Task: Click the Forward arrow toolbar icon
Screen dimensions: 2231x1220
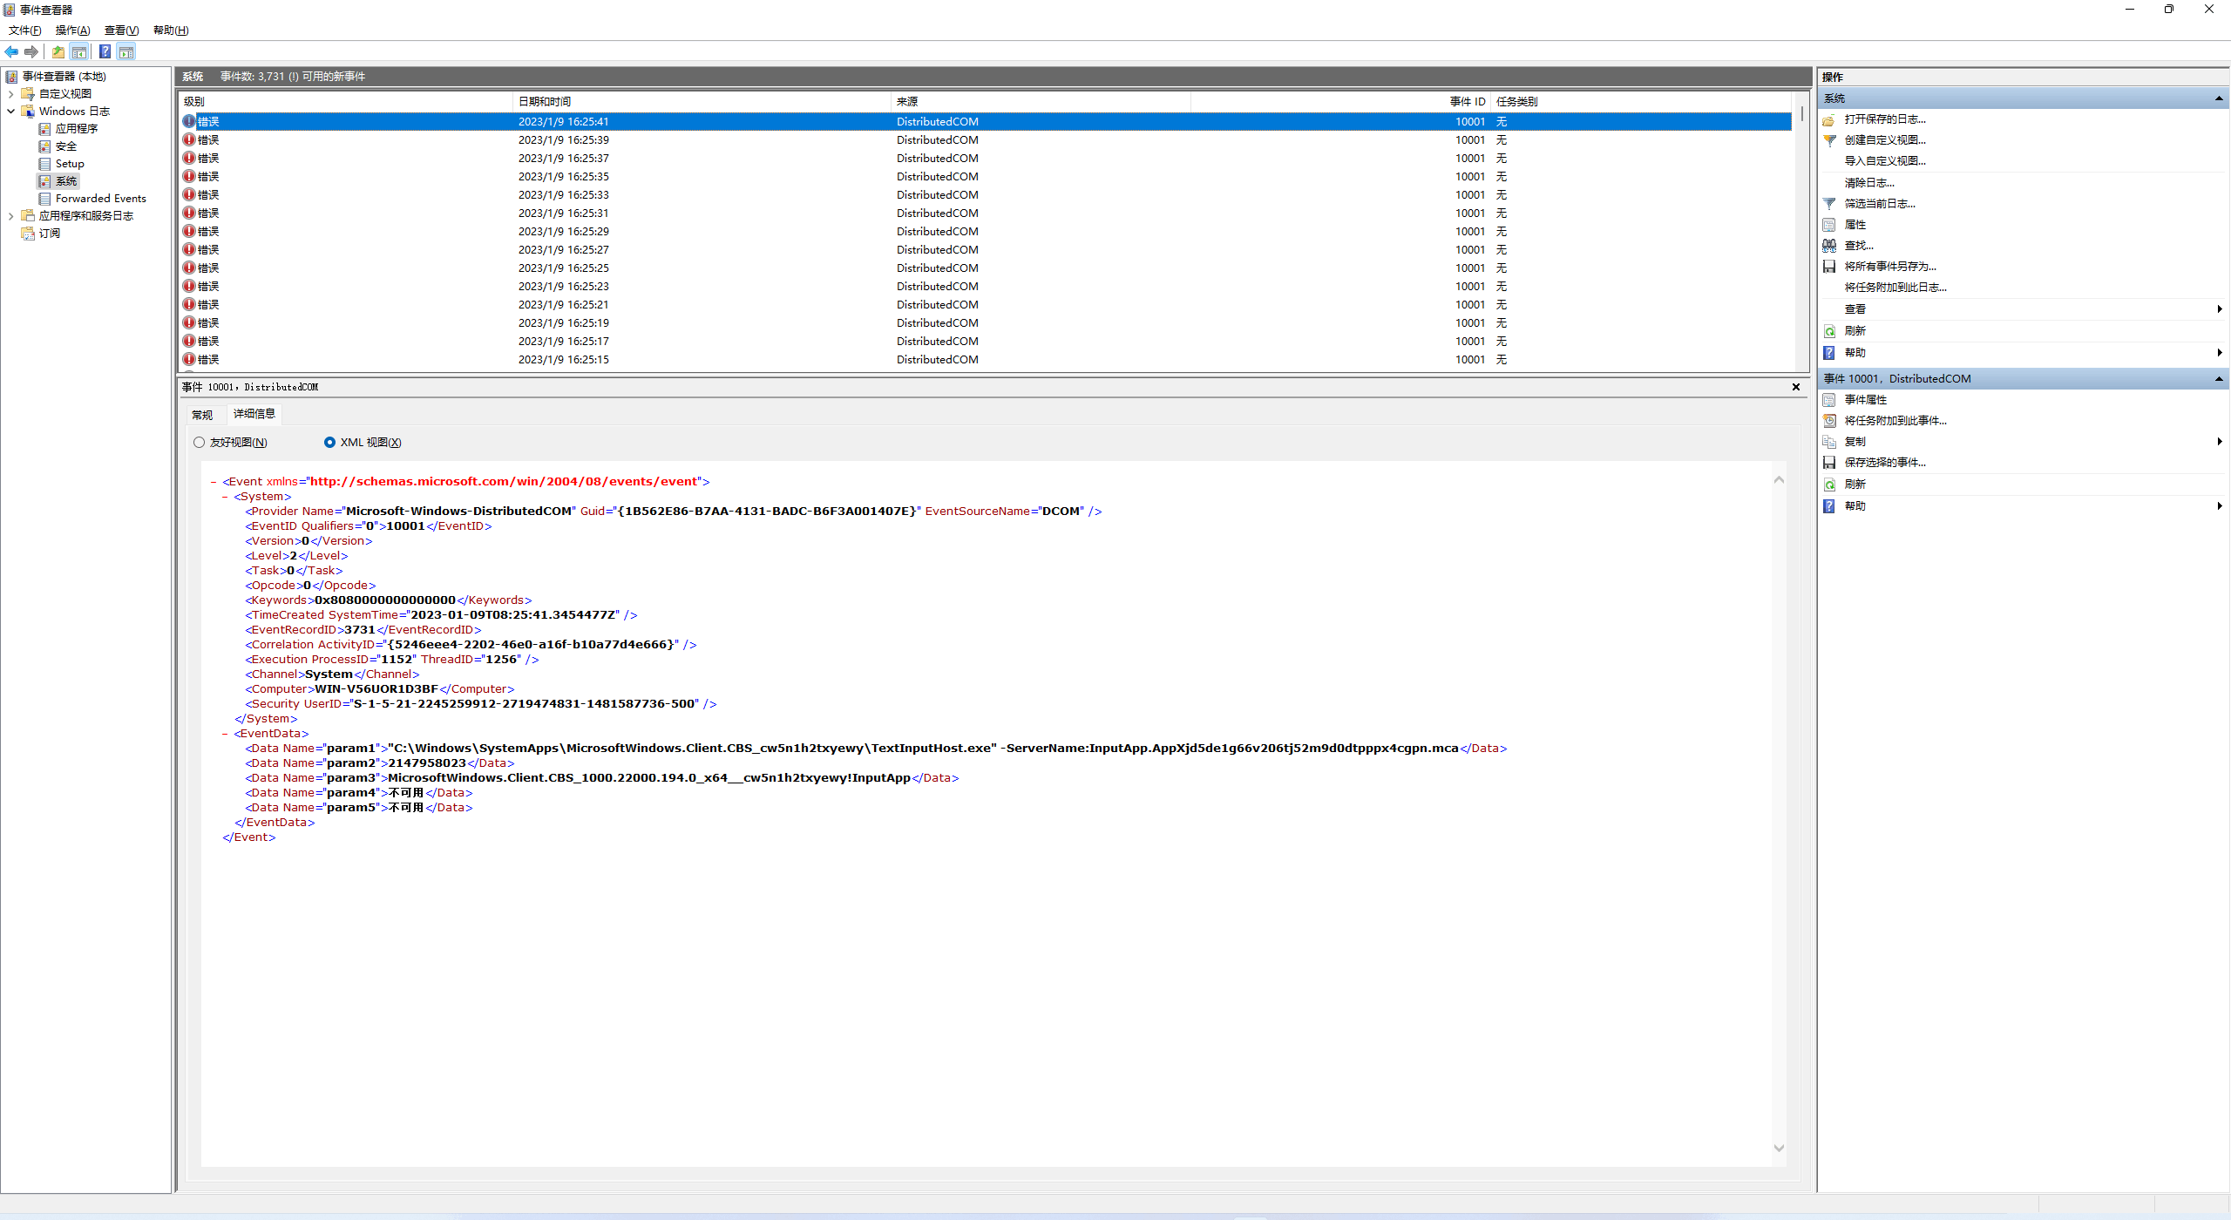Action: click(x=31, y=51)
